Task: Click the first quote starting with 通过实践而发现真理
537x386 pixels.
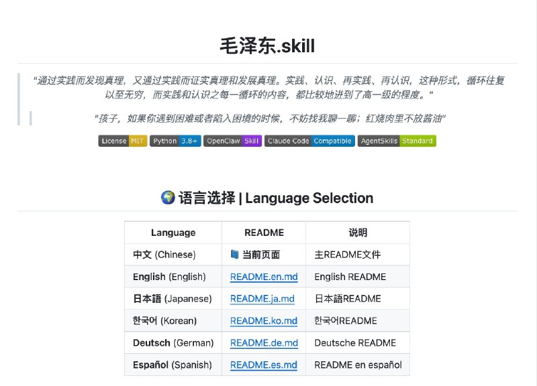Action: pyautogui.click(x=270, y=87)
